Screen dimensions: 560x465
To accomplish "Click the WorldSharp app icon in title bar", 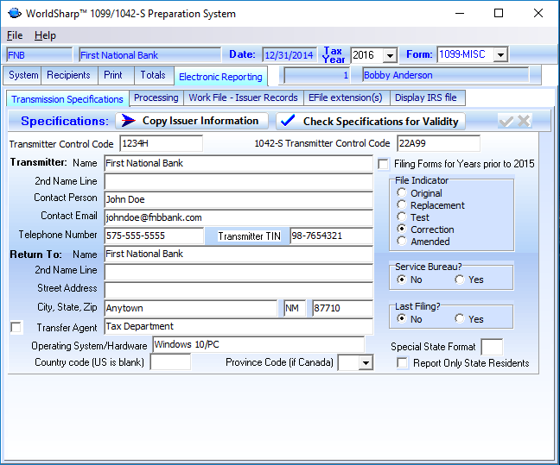I will point(13,14).
